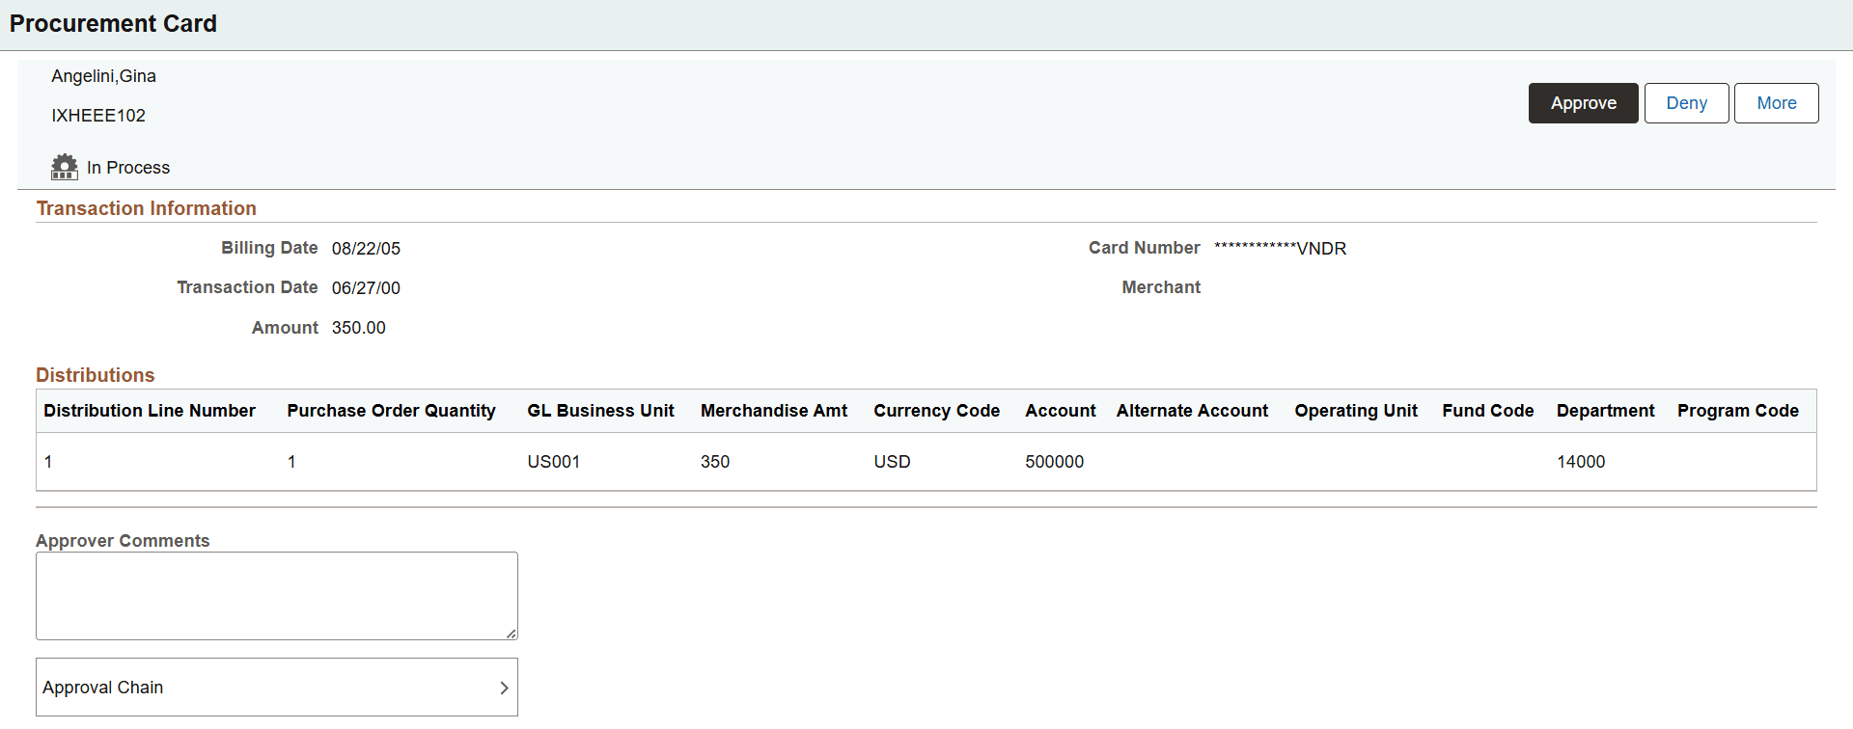Select the Program Code column header
Viewport: 1853px width, 729px height.
coord(1737,411)
